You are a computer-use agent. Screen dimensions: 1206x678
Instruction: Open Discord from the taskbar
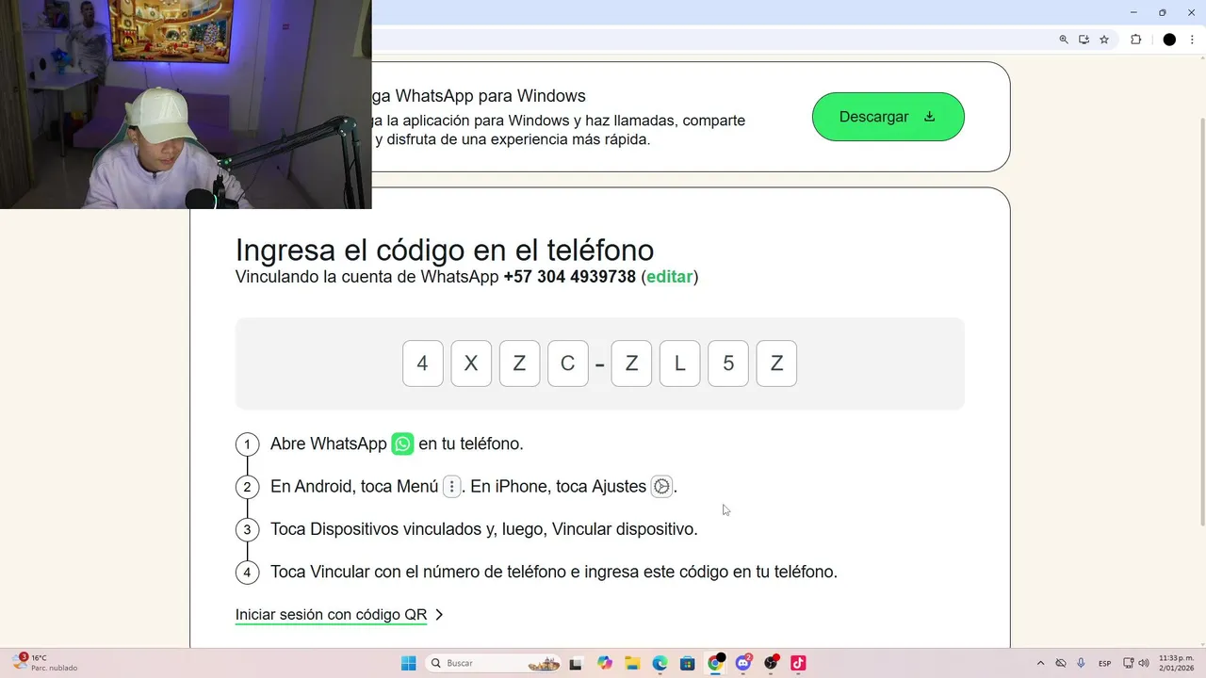coord(743,663)
